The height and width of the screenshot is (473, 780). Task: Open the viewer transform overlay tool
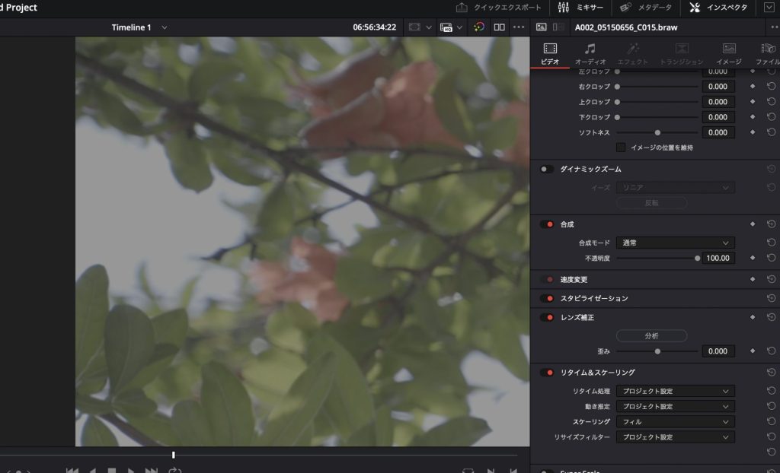414,27
